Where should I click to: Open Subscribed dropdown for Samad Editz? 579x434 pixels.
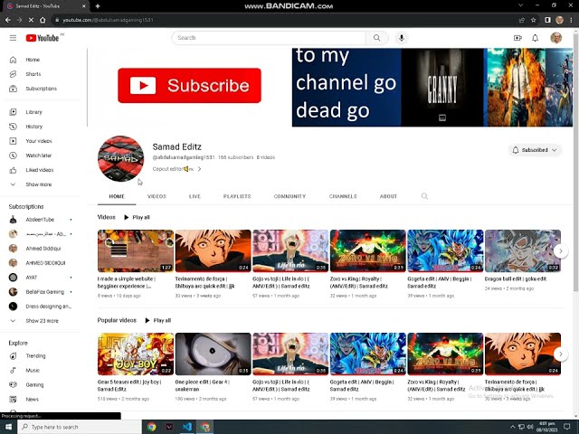pyautogui.click(x=535, y=150)
